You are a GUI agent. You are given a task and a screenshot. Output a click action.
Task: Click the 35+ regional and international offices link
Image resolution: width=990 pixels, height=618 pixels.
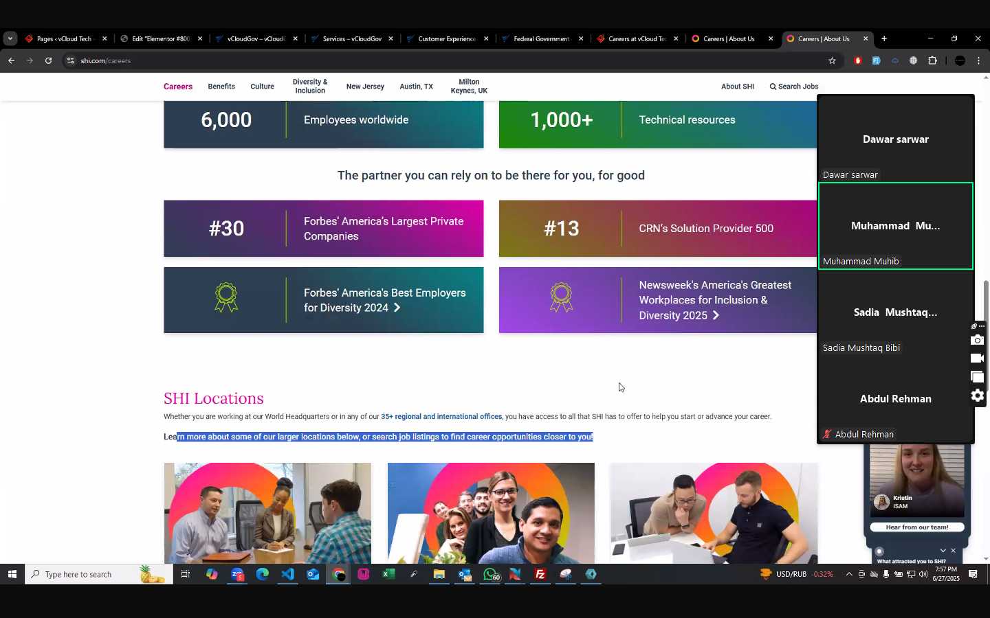[x=441, y=416]
